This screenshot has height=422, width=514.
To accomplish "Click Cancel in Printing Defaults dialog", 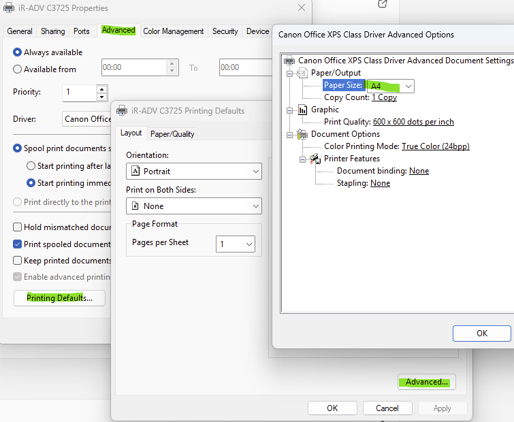I will click(x=387, y=408).
